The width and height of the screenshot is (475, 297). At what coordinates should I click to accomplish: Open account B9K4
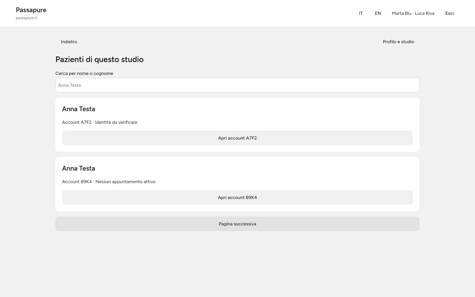pos(237,197)
